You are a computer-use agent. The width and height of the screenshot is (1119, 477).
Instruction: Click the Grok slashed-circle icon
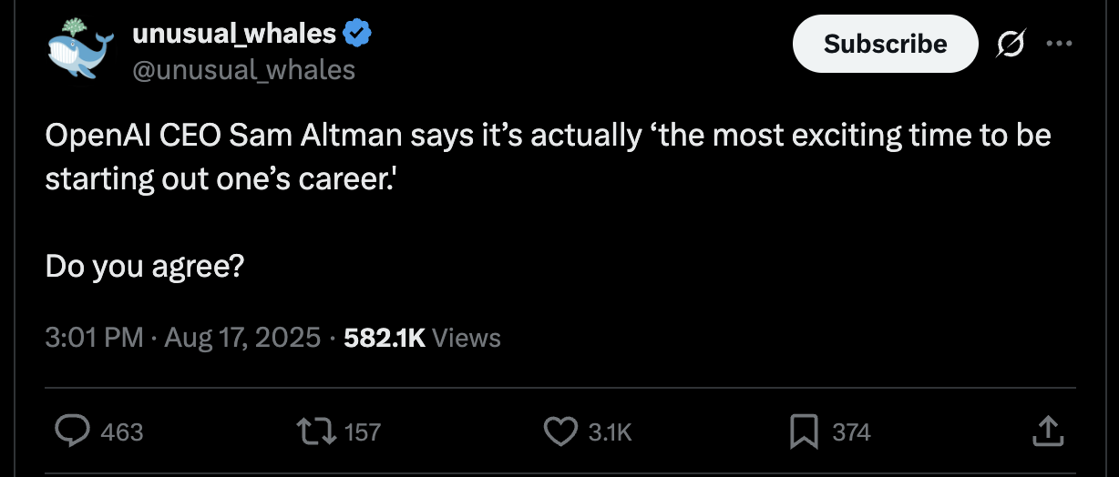pyautogui.click(x=1009, y=43)
